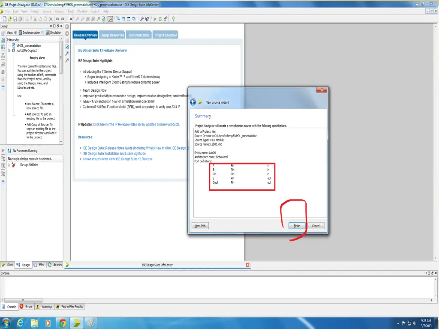Open the Source menu
This screenshot has height=329, width=439.
[47, 12]
